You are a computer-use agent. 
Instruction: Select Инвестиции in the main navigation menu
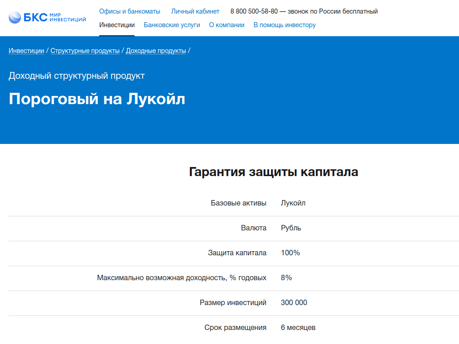pos(117,25)
